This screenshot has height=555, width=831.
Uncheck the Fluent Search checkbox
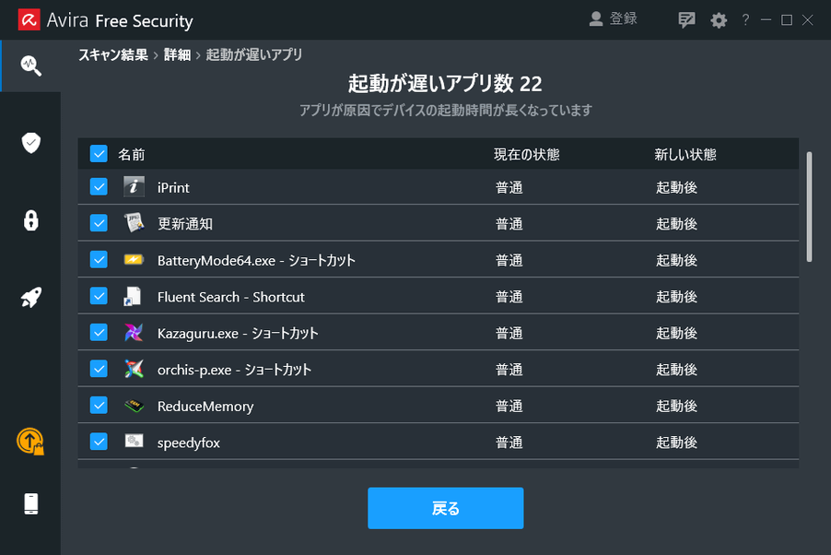click(x=99, y=296)
